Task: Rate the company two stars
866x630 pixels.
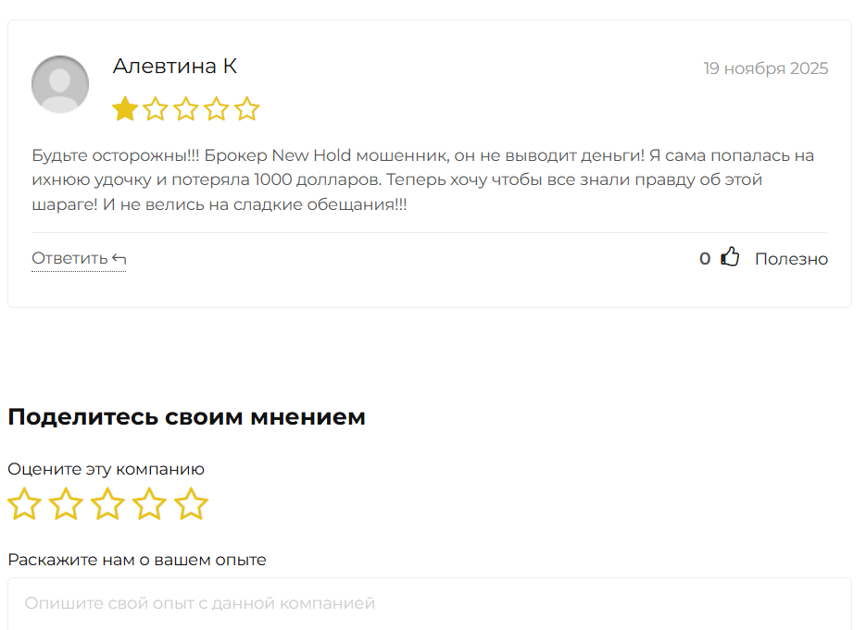Action: [66, 504]
